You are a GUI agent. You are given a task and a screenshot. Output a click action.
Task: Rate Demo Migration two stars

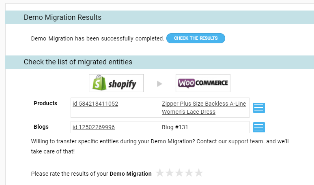point(170,173)
